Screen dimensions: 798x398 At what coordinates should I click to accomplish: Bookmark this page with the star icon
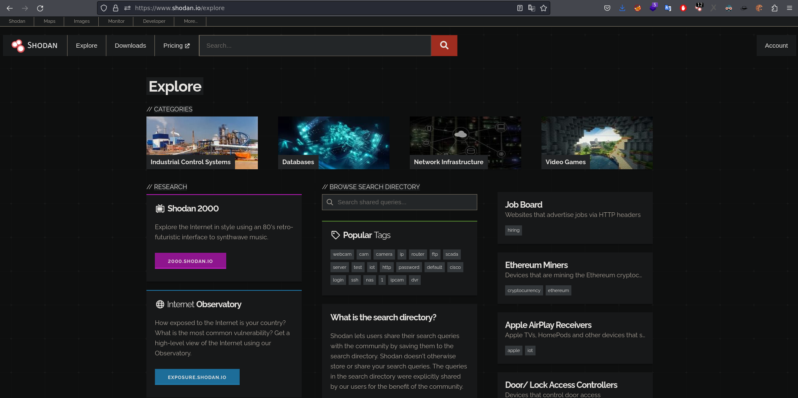click(544, 8)
